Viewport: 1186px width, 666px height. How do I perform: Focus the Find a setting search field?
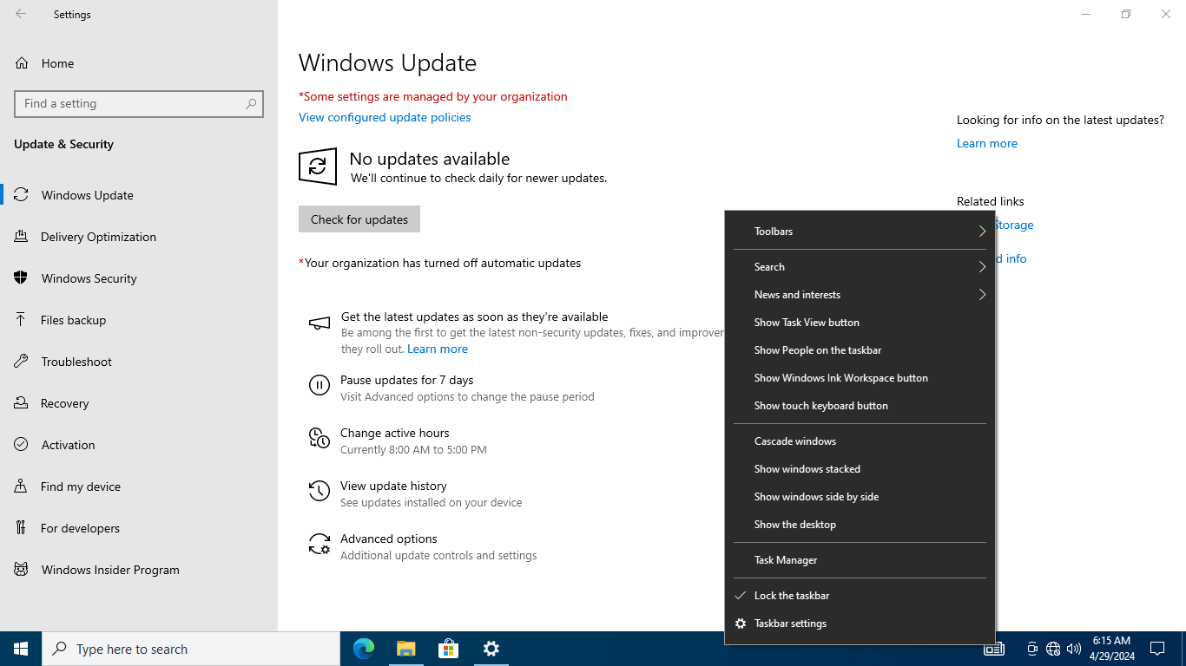139,104
